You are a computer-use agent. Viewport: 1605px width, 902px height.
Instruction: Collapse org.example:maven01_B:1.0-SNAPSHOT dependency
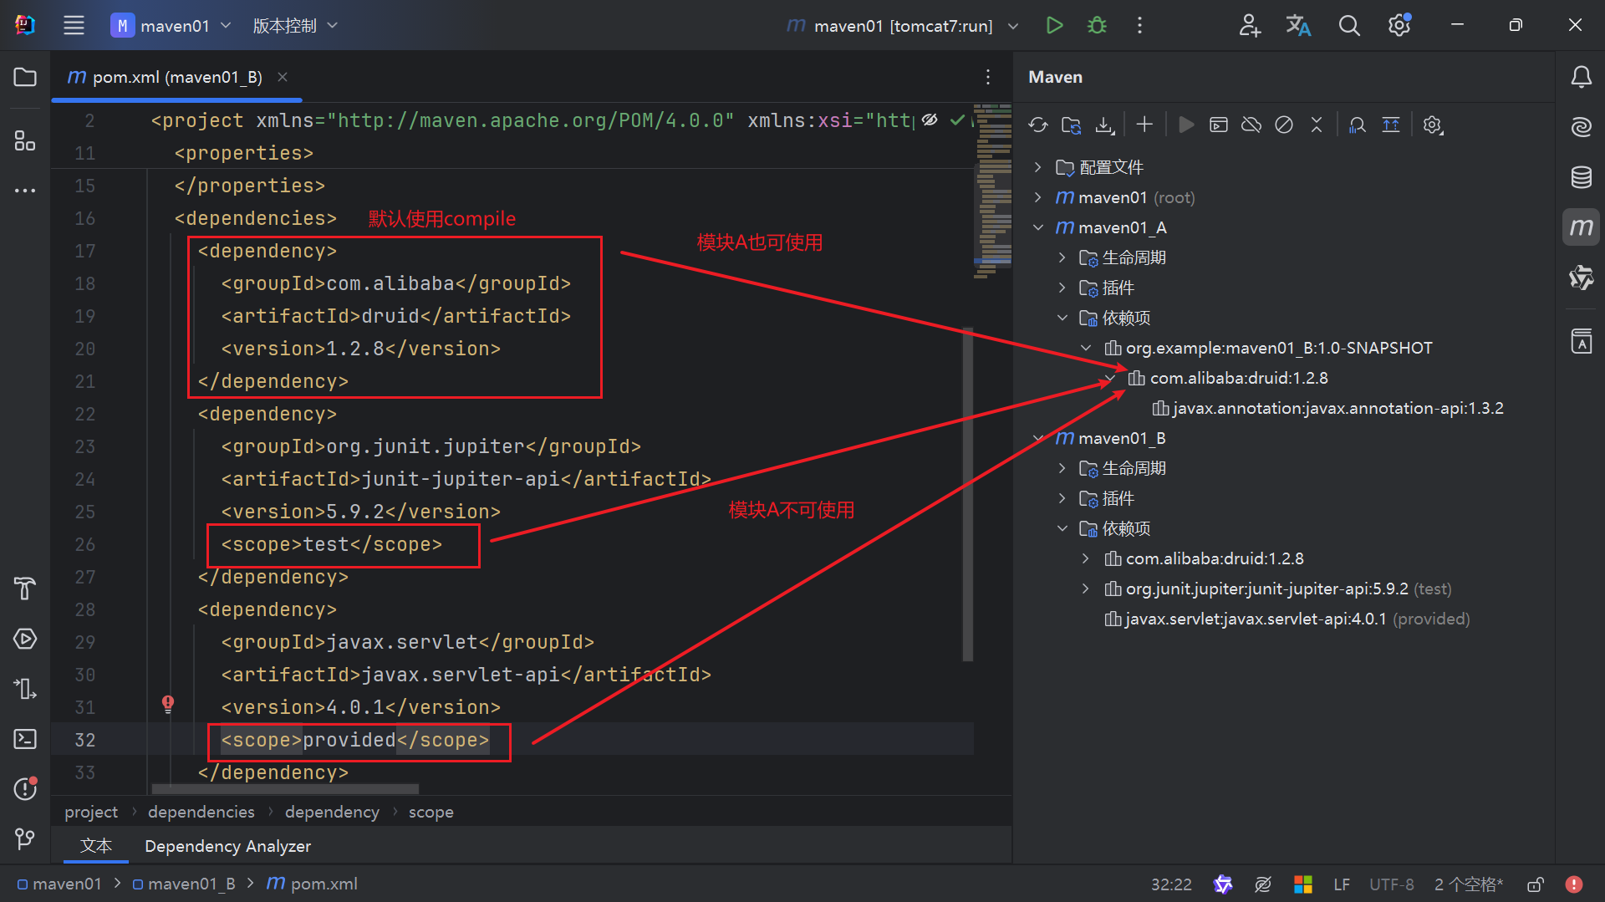[1085, 348]
